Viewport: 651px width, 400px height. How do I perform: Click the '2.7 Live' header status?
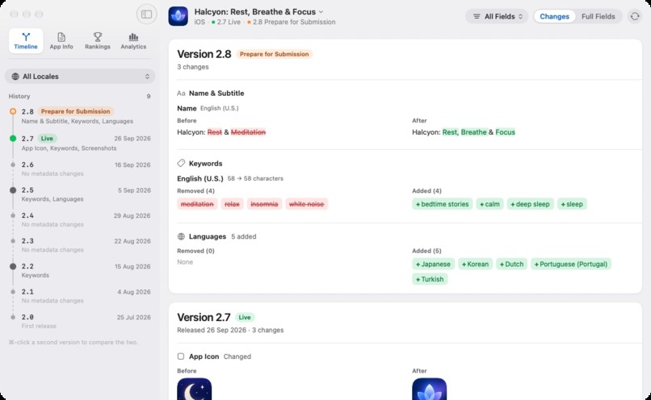(226, 22)
